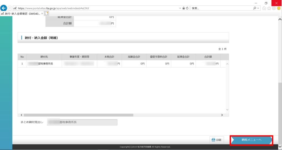
Task: Open a new browser tab
Action: pos(47,13)
